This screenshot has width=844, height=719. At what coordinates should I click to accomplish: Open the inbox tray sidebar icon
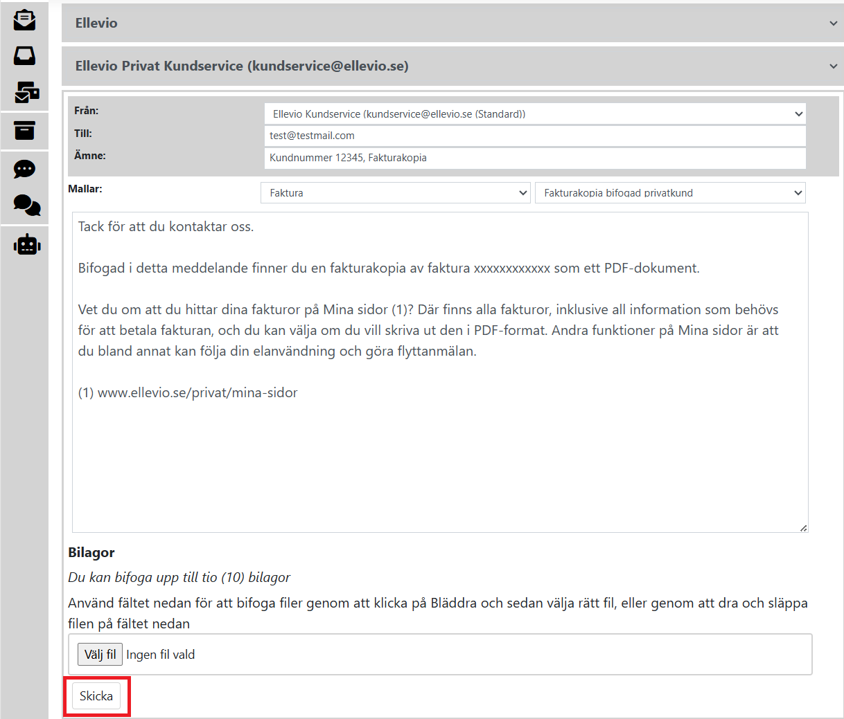tap(24, 55)
